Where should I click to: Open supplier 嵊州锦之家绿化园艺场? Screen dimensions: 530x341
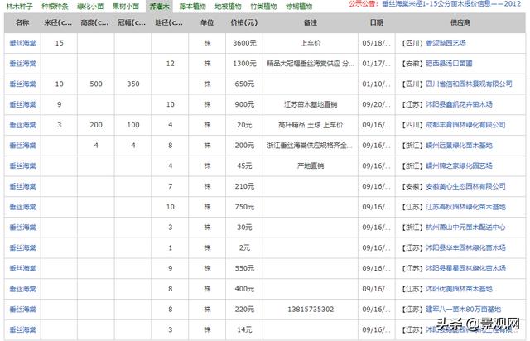click(x=459, y=166)
